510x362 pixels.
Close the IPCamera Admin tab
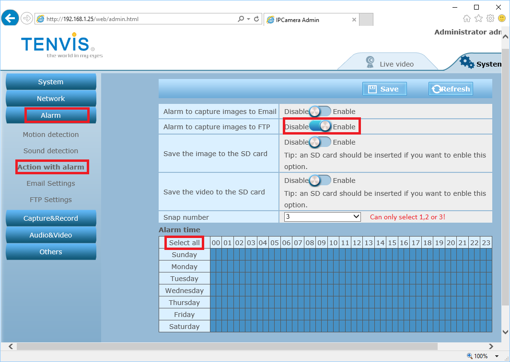pyautogui.click(x=354, y=20)
